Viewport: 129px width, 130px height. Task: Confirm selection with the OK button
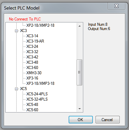coord(81,119)
